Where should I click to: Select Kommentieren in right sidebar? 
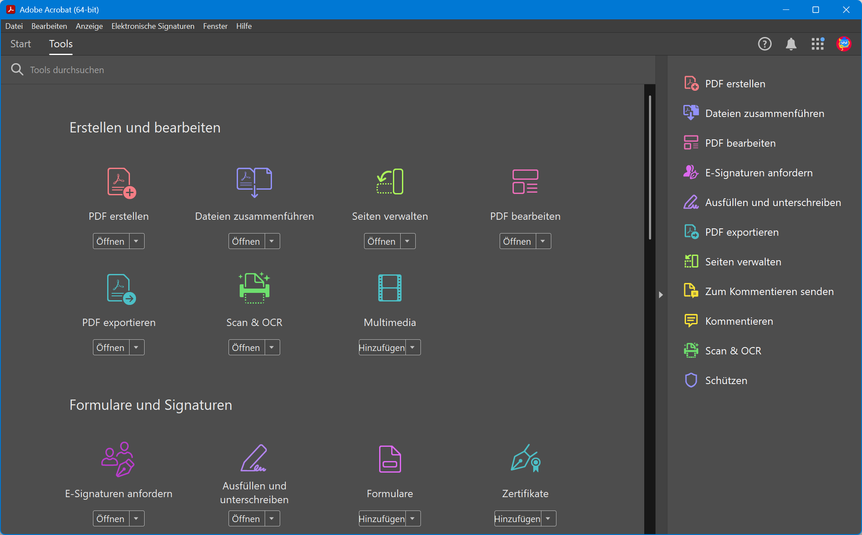[729, 321]
